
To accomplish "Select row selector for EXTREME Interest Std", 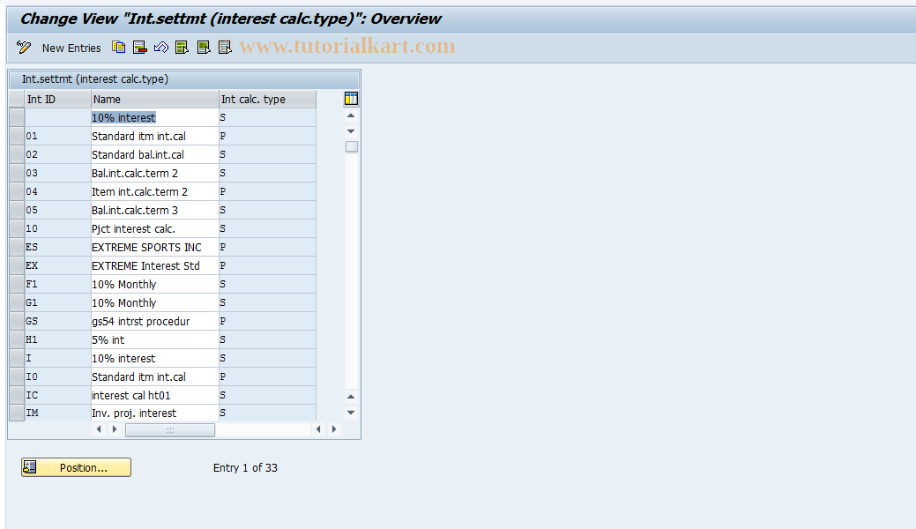I will tap(17, 266).
